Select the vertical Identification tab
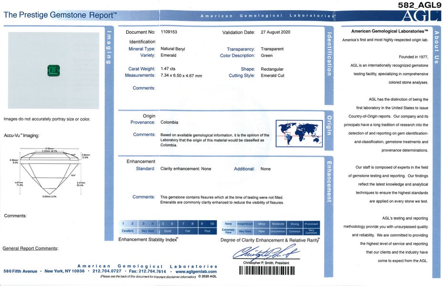The width and height of the screenshot is (443, 286). coord(329,53)
